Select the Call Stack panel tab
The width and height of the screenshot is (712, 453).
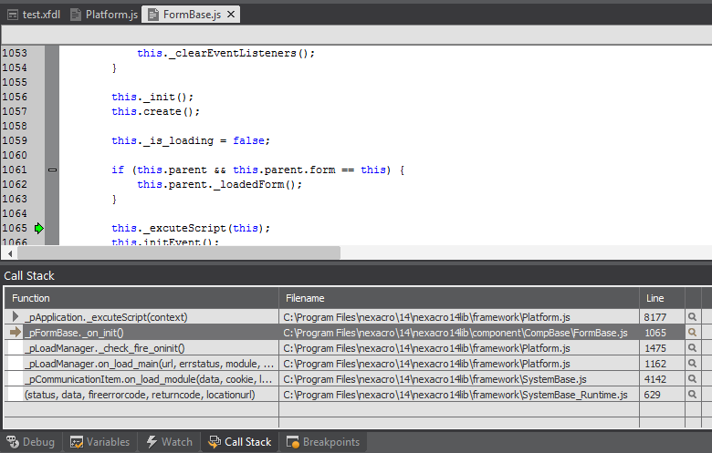(x=240, y=442)
